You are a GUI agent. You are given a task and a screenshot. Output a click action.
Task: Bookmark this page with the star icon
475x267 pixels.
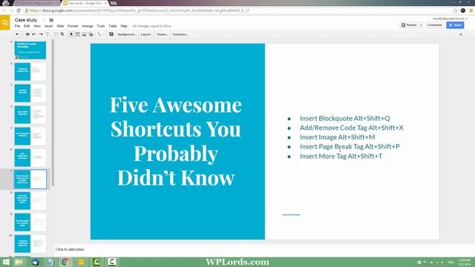[455, 10]
